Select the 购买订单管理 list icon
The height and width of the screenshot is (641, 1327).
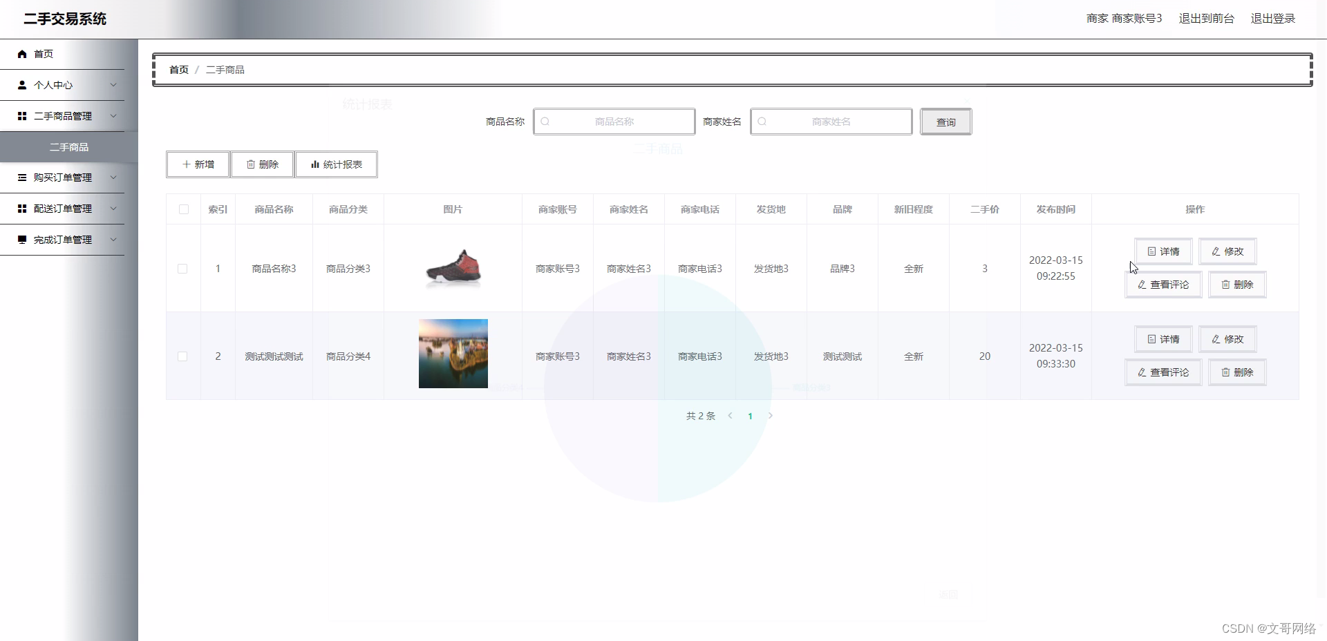point(21,177)
